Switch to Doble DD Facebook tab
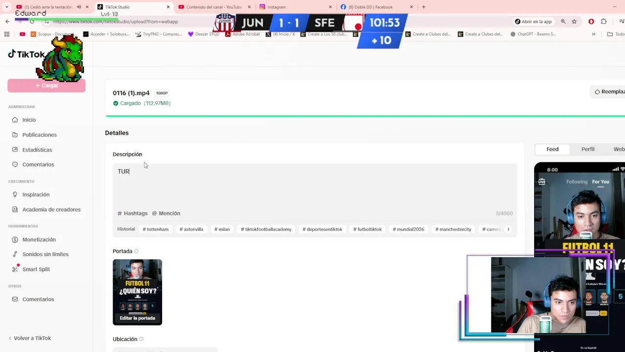625x352 pixels. pyautogui.click(x=376, y=7)
